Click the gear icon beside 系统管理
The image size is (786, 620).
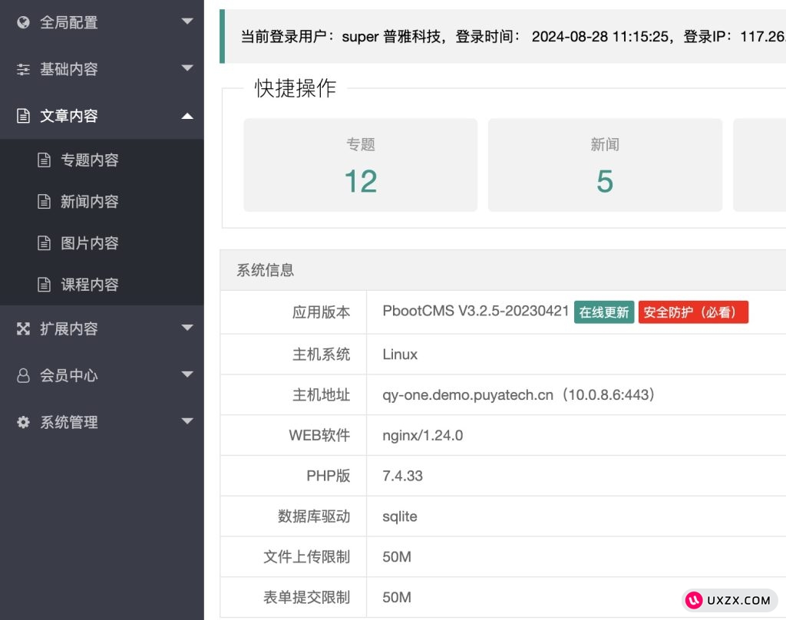coord(24,422)
